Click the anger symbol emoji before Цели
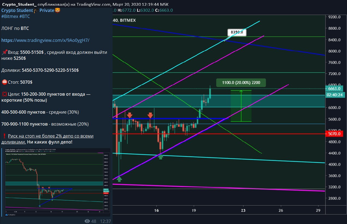Viewport: 347px width, 224px height. (4, 94)
